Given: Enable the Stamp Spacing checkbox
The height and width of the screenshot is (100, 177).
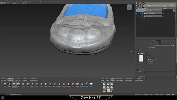Looking at the screenshot, I should tap(138, 70).
